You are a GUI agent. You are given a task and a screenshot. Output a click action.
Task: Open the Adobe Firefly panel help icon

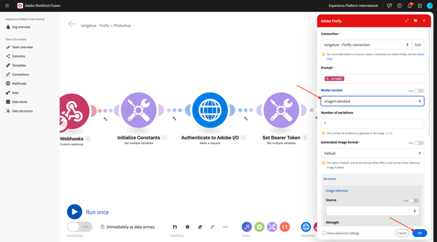[x=415, y=20]
